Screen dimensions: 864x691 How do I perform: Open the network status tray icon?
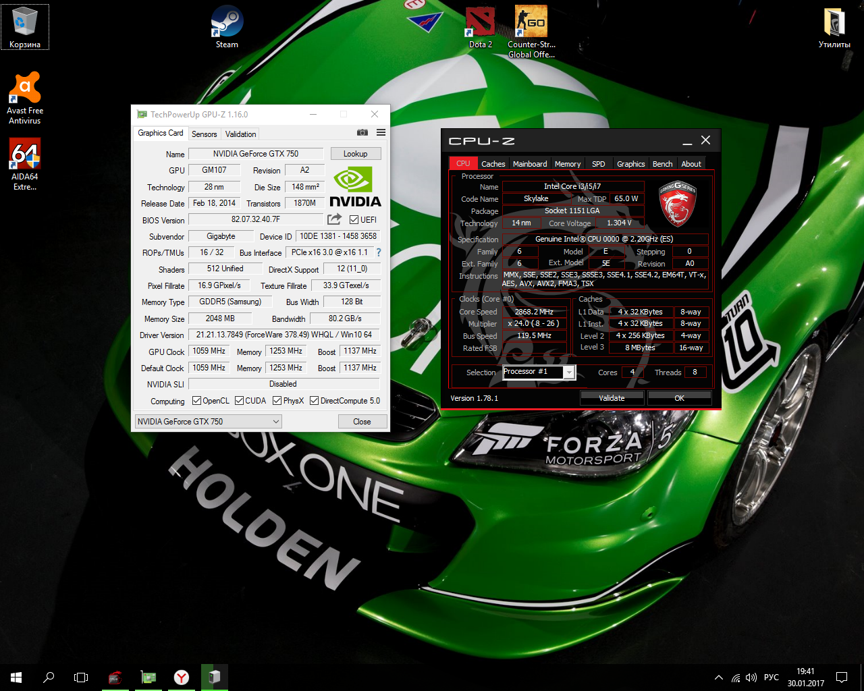point(736,678)
